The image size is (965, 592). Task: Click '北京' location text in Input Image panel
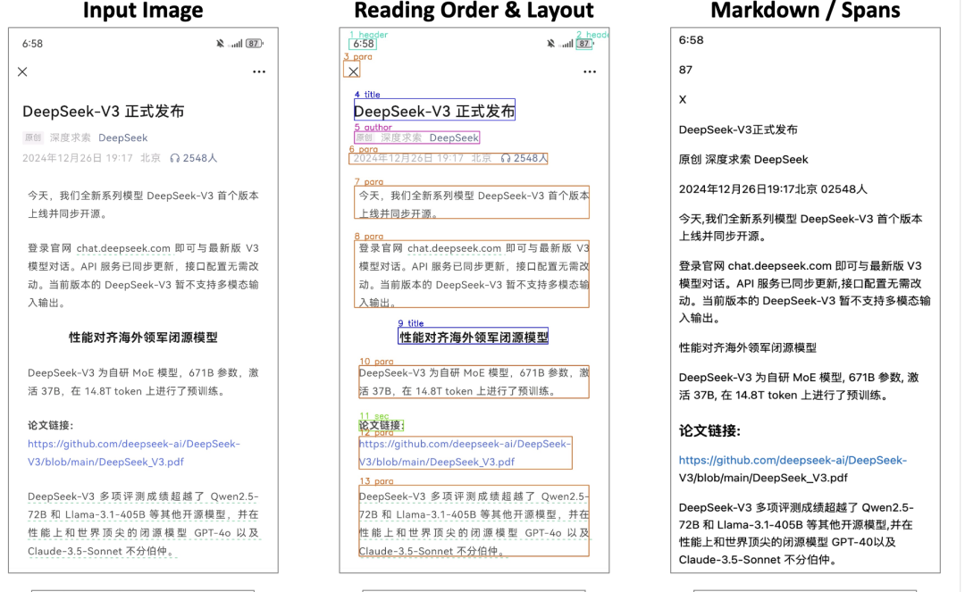(150, 158)
